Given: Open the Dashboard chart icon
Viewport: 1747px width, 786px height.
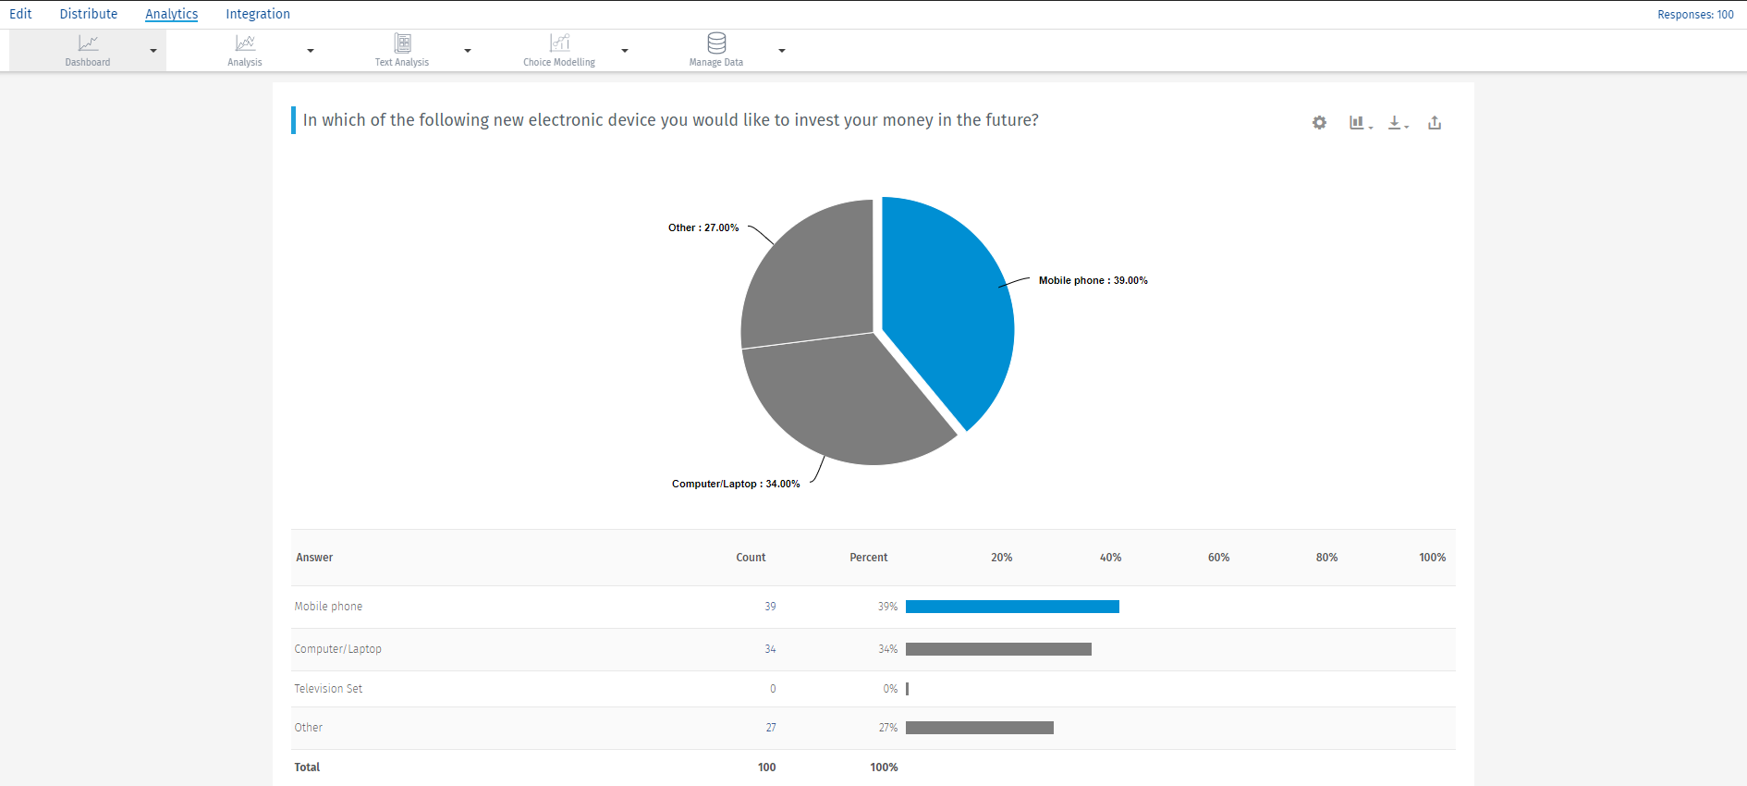Looking at the screenshot, I should pyautogui.click(x=88, y=43).
